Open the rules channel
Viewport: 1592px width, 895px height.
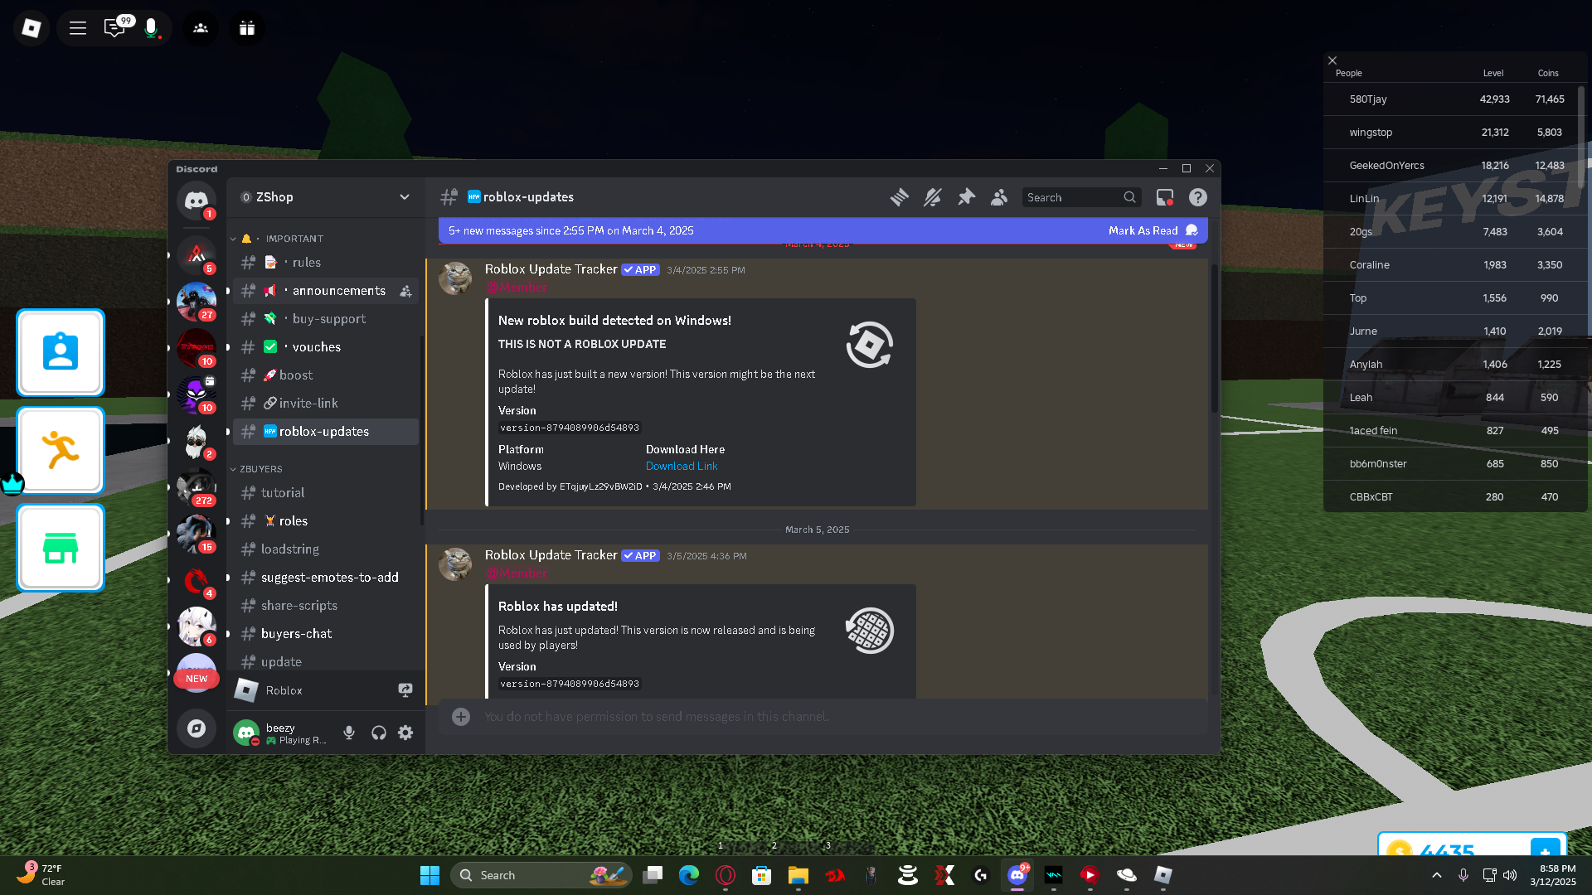click(x=326, y=263)
